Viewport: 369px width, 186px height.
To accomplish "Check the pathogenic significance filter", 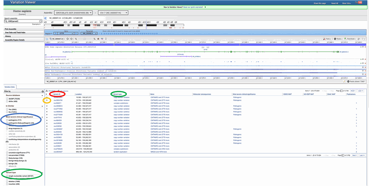I will (7, 120).
